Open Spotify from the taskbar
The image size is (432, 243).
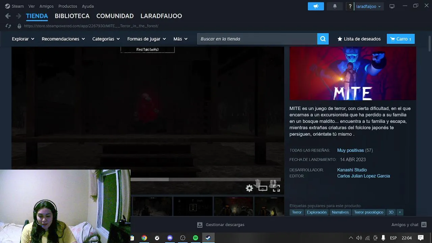(x=195, y=238)
